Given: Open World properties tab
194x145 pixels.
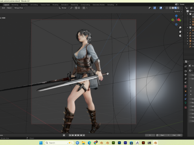Looking at the screenshot, I should (186, 87).
